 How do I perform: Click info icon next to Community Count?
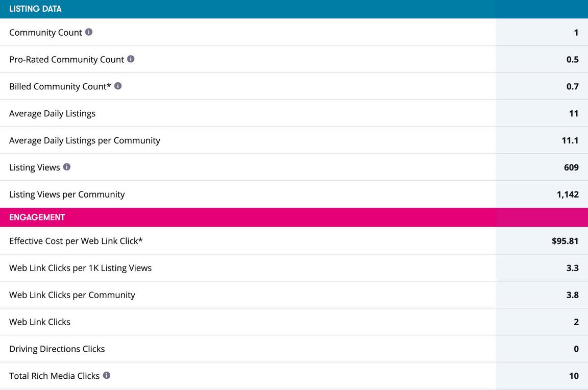pos(89,32)
